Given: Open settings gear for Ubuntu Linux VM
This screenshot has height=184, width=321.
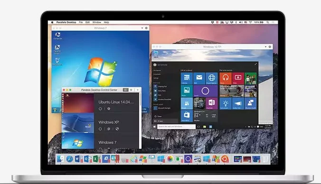Looking at the screenshot, I should pyautogui.click(x=109, y=109).
